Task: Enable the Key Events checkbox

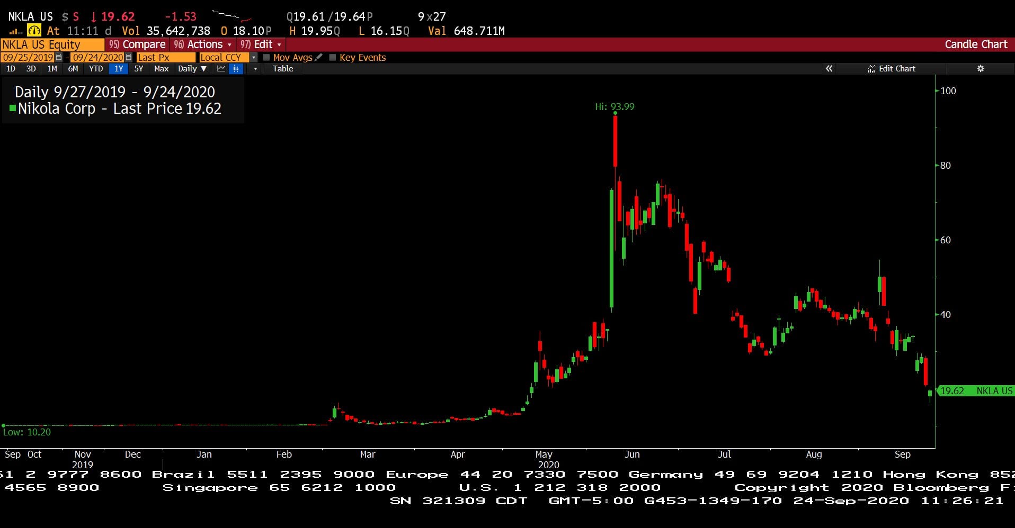Action: (333, 57)
